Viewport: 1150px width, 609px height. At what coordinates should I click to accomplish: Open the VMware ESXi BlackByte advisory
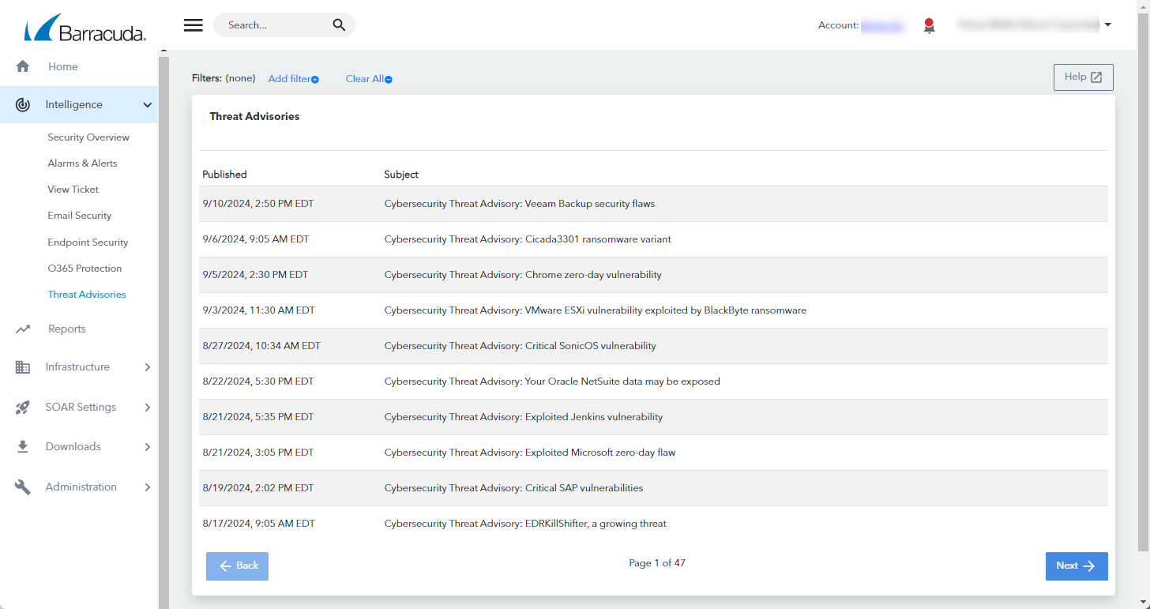point(595,310)
